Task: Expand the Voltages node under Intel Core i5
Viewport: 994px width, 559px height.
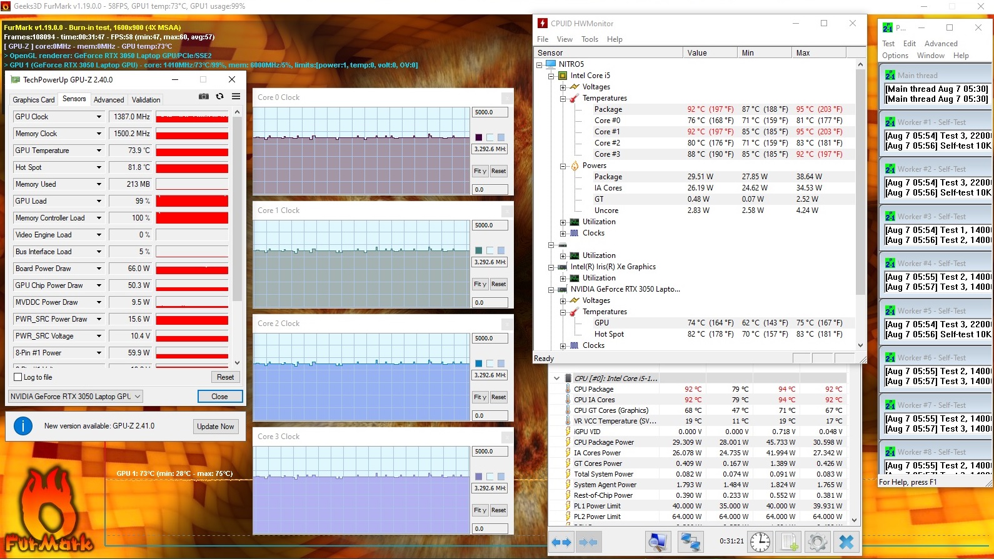Action: click(x=563, y=87)
